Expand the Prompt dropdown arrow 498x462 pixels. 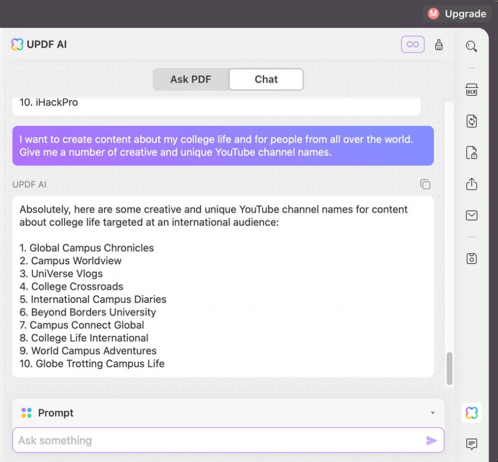pyautogui.click(x=432, y=413)
